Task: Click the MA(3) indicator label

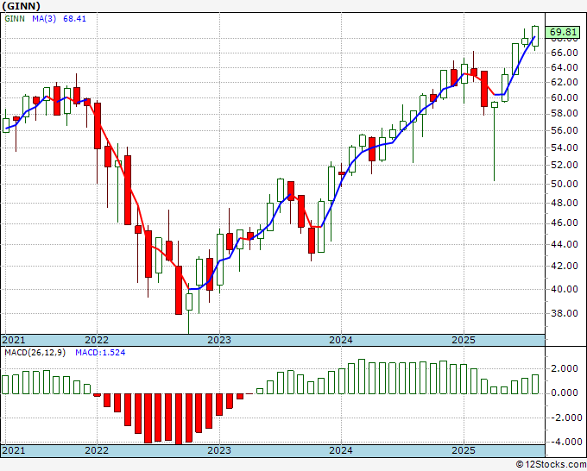Action: 44,19
